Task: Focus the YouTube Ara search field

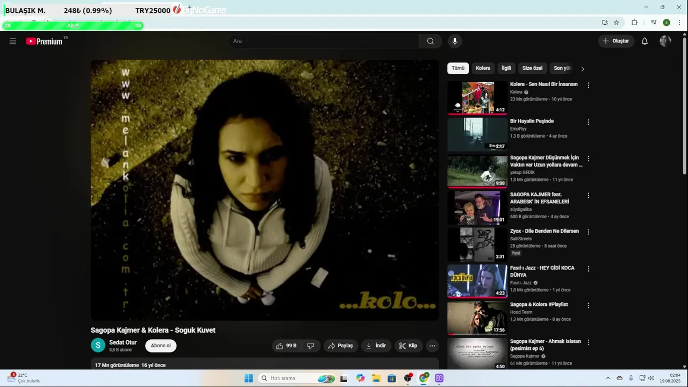Action: pyautogui.click(x=324, y=41)
